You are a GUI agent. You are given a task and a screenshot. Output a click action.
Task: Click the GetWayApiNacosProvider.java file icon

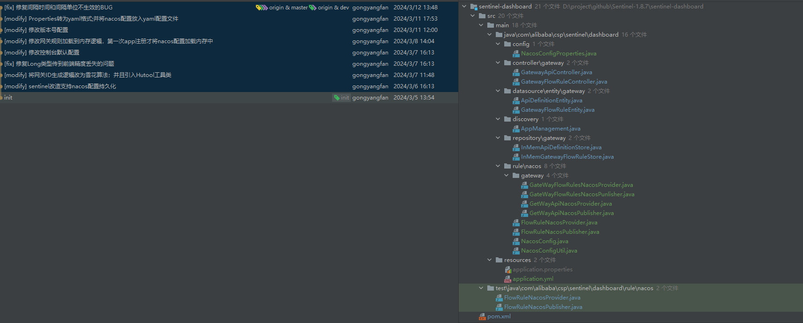[524, 204]
